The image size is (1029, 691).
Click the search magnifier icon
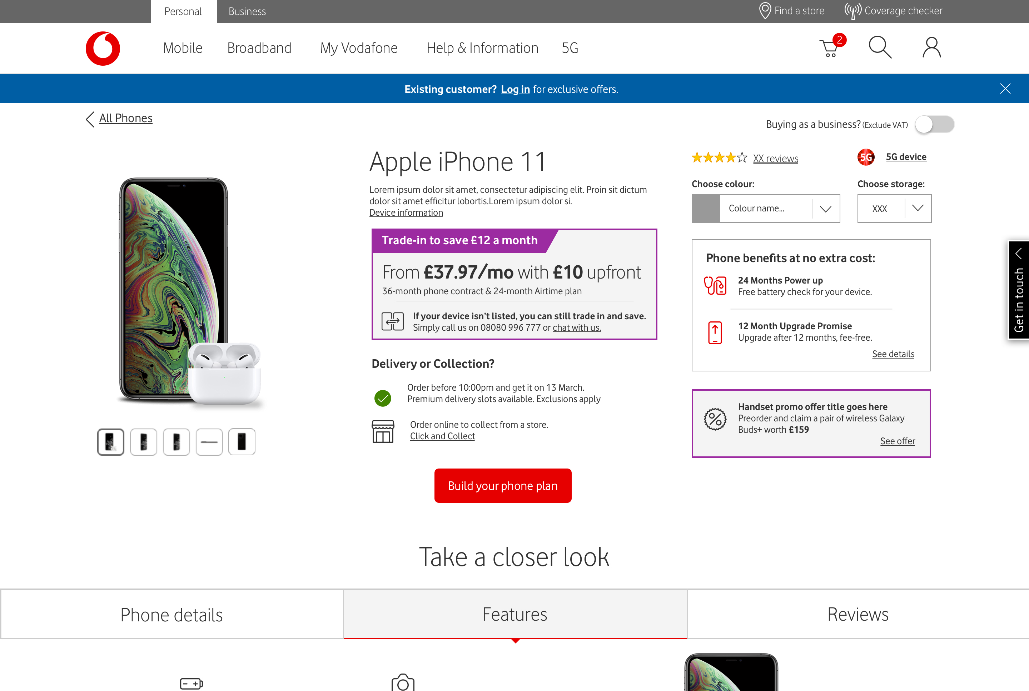[x=880, y=47]
